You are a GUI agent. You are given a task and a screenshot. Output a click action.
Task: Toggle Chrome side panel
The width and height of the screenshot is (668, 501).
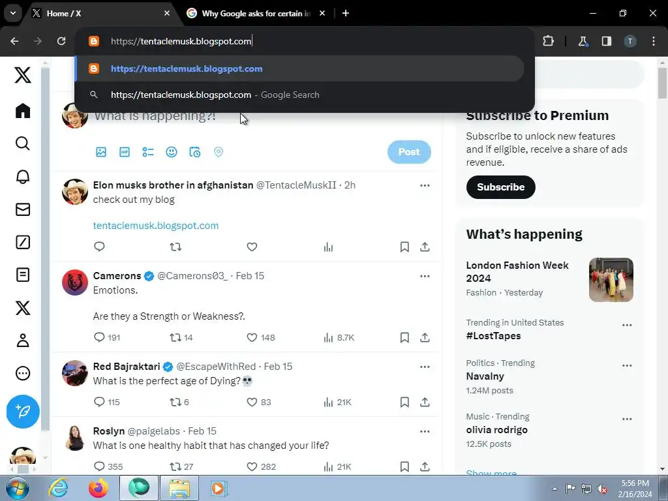(606, 41)
